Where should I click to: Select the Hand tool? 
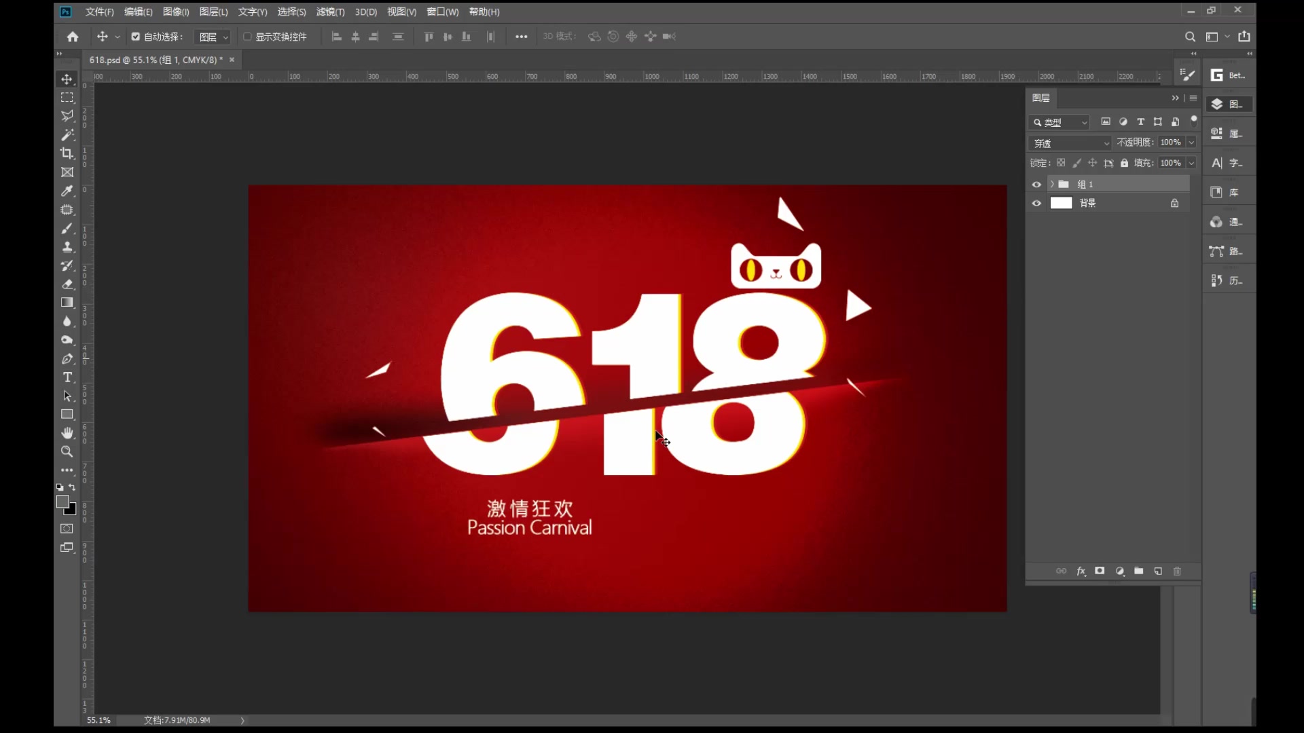67,433
